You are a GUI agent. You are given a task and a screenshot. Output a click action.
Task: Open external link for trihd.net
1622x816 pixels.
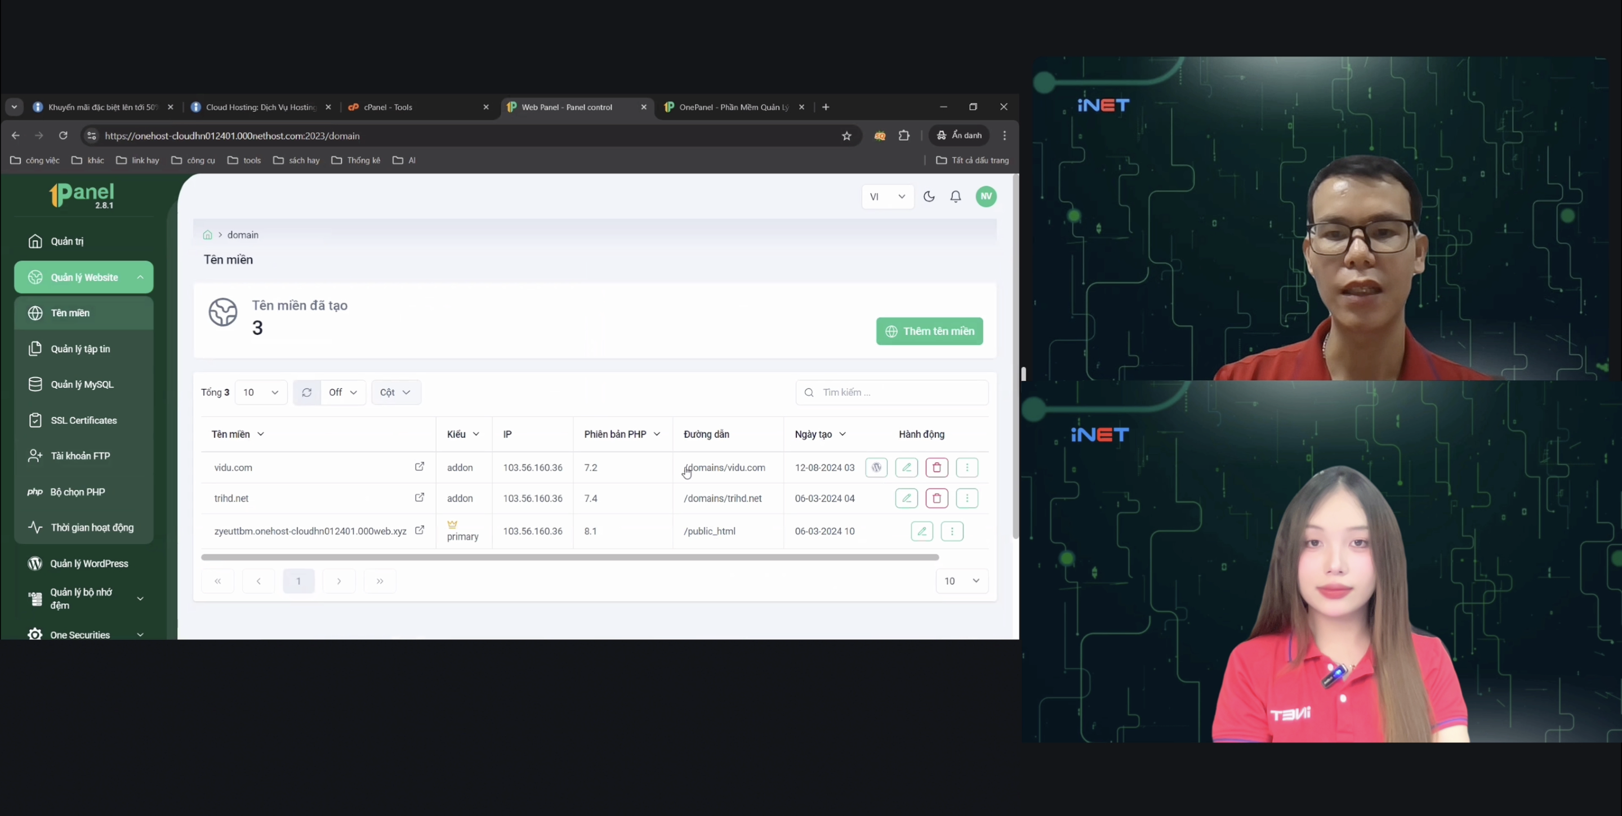tap(420, 497)
